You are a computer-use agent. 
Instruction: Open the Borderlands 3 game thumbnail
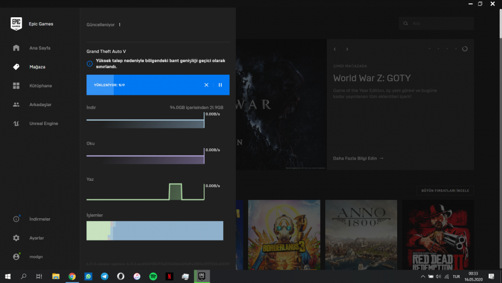[284, 234]
